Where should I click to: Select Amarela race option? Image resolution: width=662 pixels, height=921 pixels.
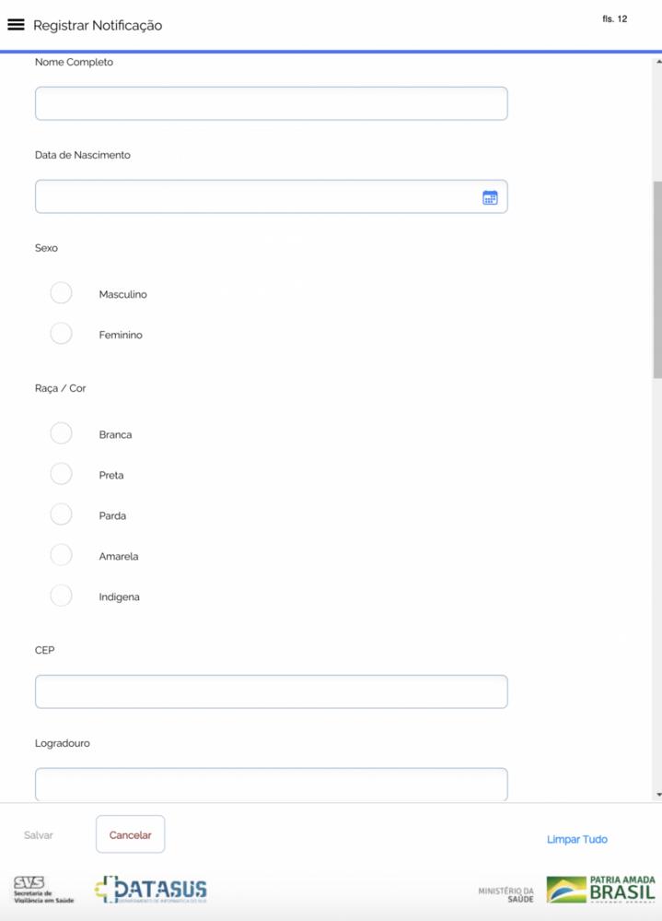61,555
